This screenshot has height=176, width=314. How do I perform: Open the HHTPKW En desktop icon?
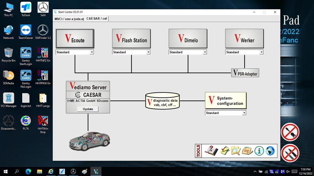tap(43, 78)
